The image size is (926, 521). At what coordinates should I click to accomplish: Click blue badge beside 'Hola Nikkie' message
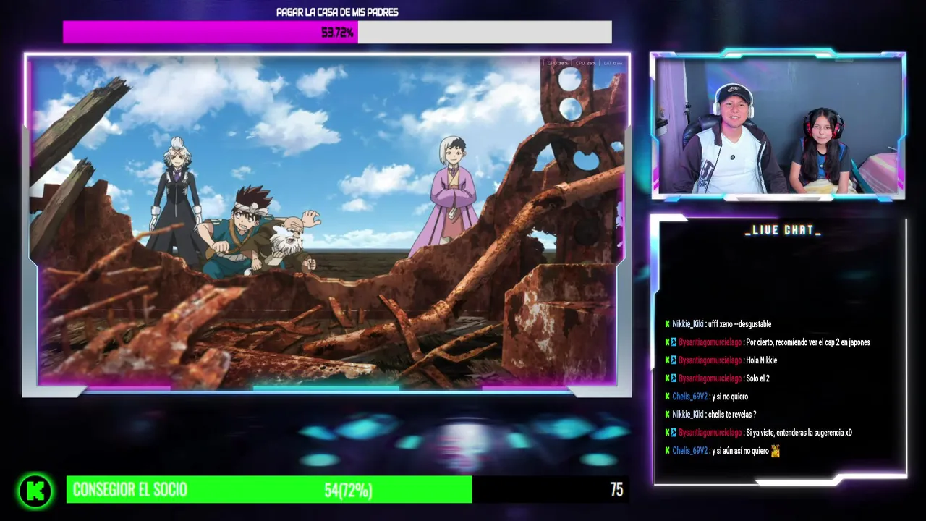pyautogui.click(x=674, y=360)
